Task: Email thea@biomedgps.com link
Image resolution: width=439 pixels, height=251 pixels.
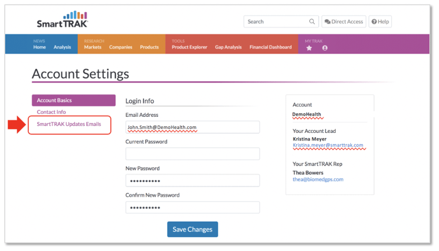Action: click(318, 179)
